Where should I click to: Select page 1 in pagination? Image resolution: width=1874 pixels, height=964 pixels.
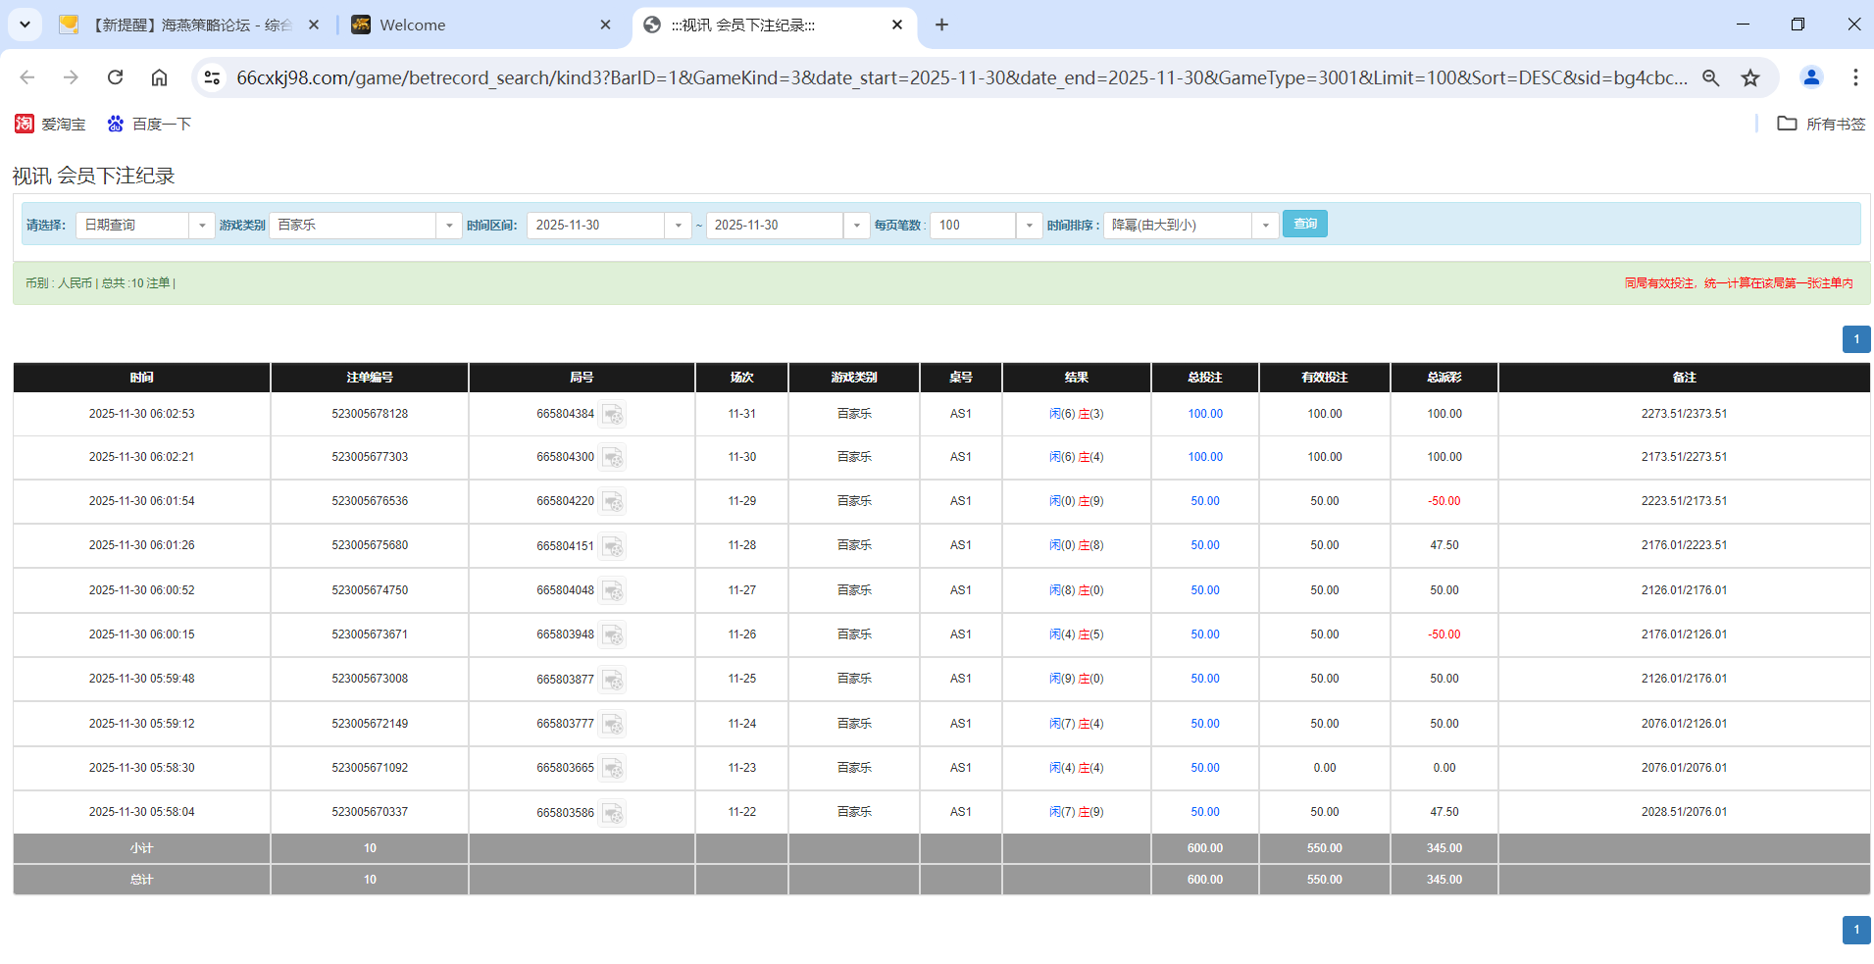tap(1855, 339)
